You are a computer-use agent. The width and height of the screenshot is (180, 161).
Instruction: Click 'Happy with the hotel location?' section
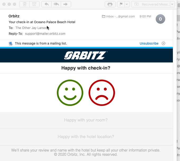[x=86, y=137]
